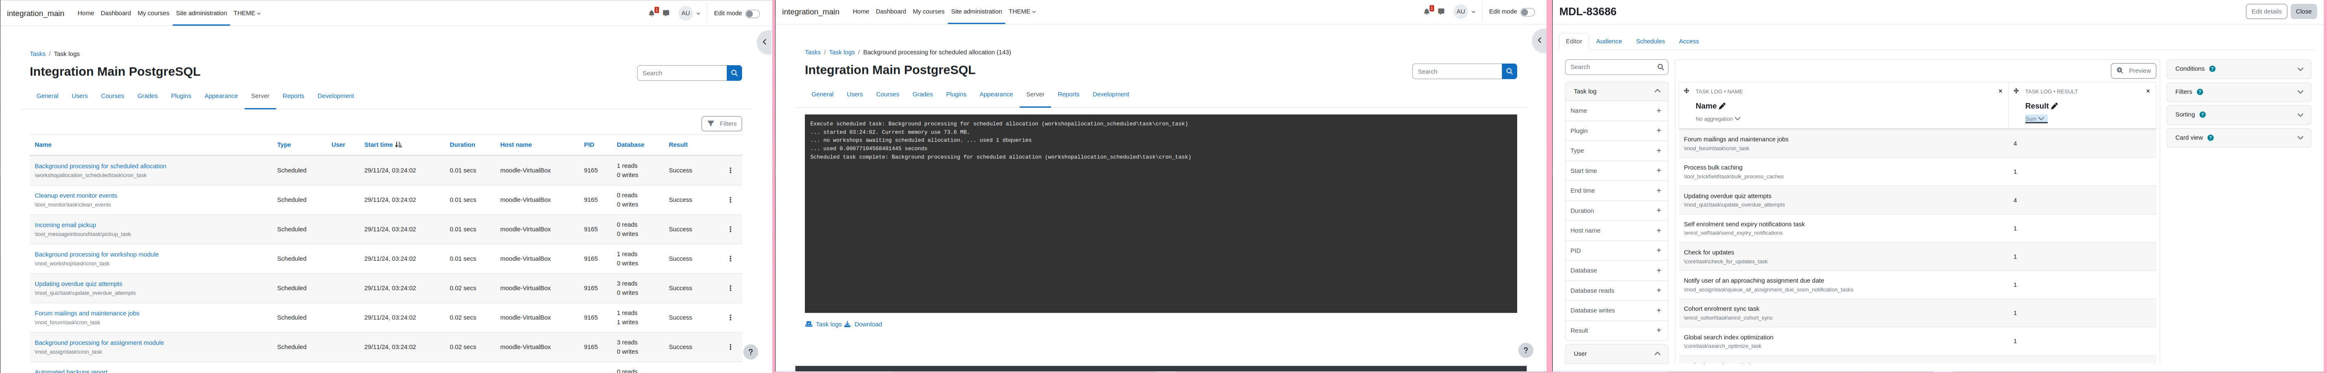Click 'Process bulk caching' row text in report
2327x373 pixels.
point(1713,167)
